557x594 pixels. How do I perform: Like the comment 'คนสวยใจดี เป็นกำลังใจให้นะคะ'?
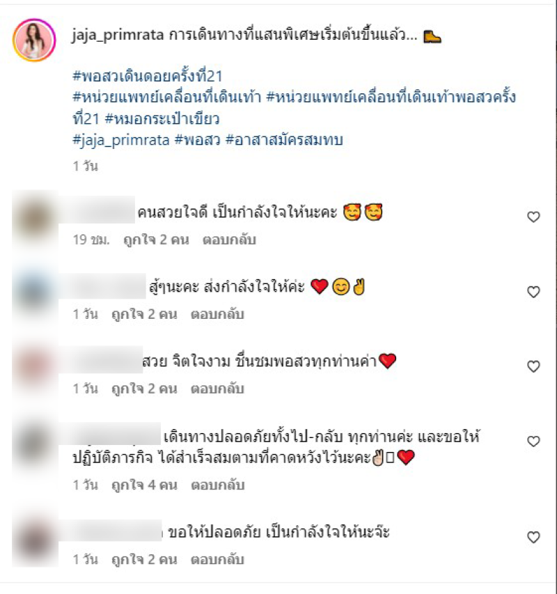point(533,217)
